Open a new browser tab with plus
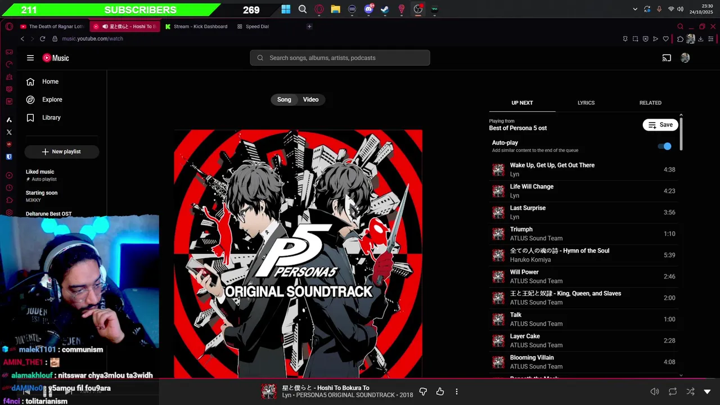The image size is (720, 405). click(309, 26)
